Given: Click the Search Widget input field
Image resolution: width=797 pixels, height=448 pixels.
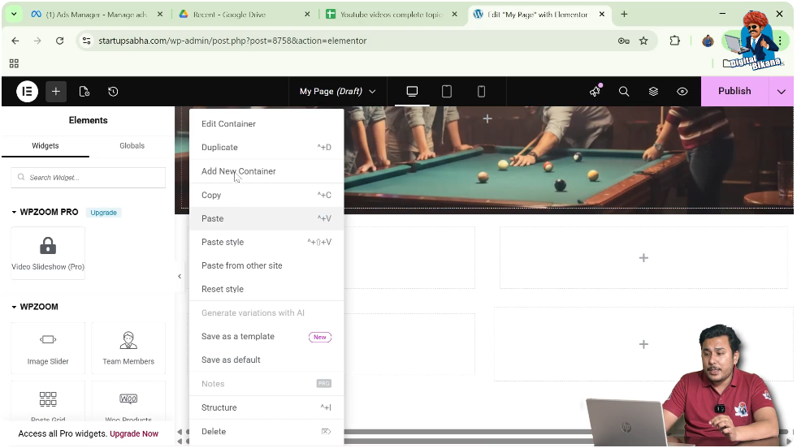Looking at the screenshot, I should 89,178.
